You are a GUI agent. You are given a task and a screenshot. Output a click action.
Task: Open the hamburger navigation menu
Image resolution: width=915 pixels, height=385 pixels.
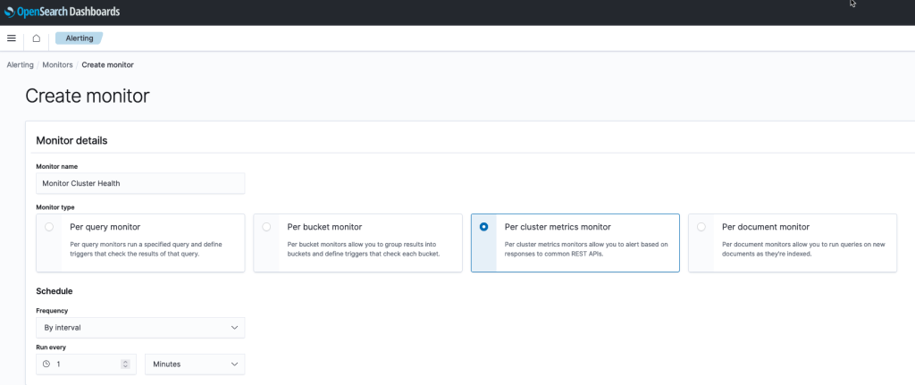11,38
